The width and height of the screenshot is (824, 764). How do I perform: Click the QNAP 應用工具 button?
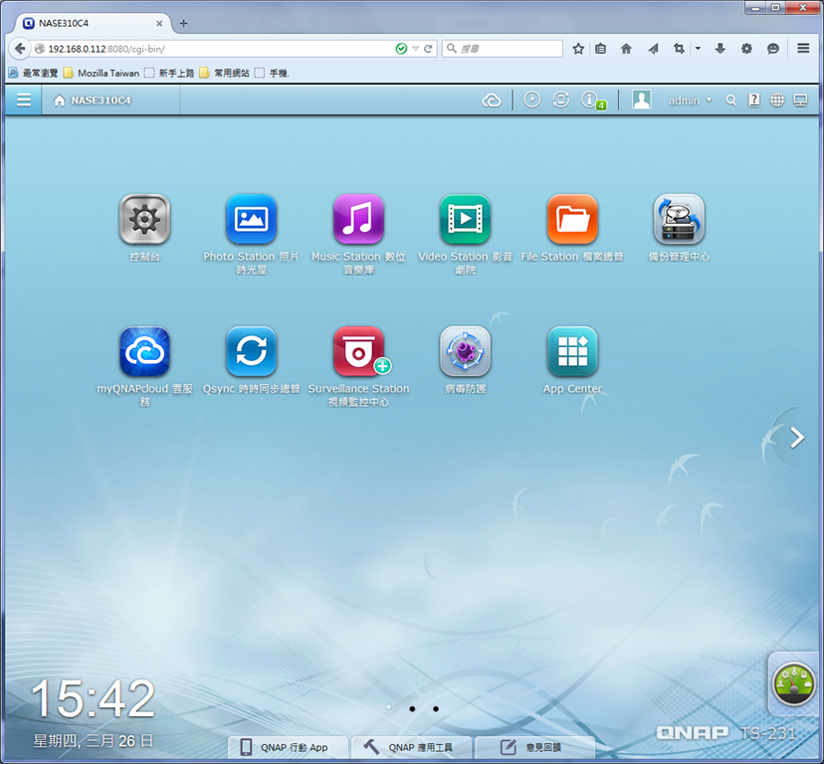(411, 747)
